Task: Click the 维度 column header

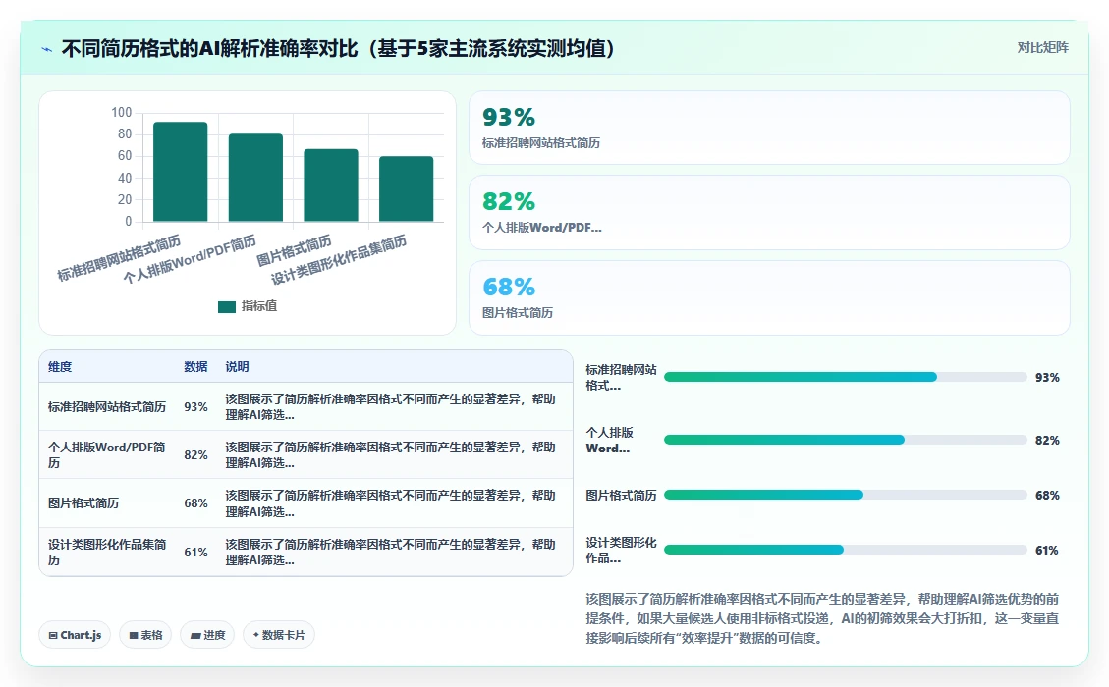Action: coord(59,366)
